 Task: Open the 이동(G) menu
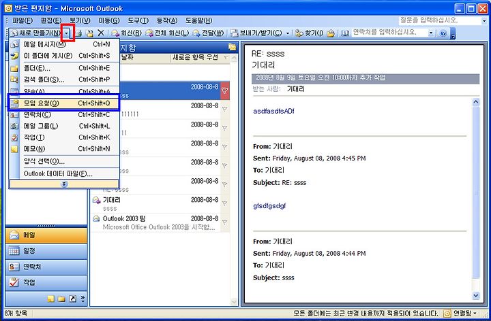click(x=109, y=20)
